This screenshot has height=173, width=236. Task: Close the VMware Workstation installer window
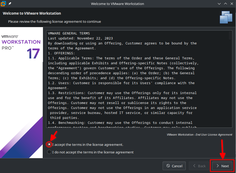231,4
